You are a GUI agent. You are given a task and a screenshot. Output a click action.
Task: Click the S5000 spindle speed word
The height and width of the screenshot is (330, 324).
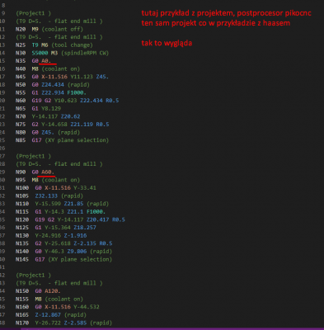(40, 53)
